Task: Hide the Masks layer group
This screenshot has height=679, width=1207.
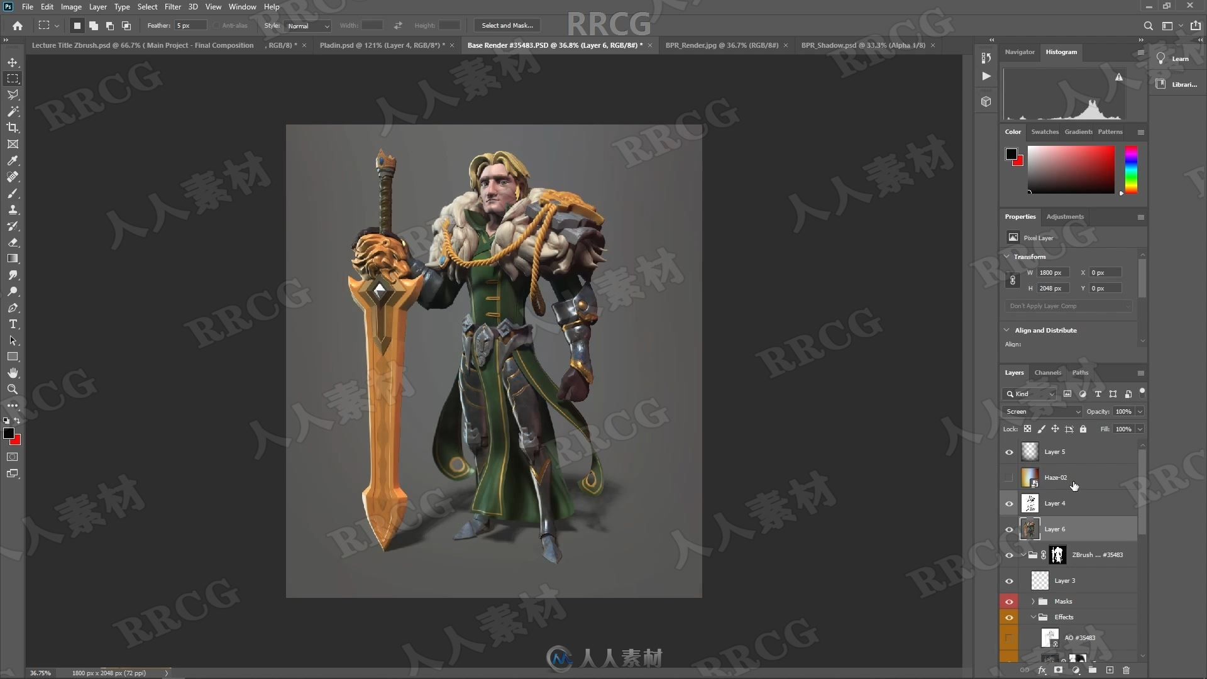Action: coord(1010,601)
